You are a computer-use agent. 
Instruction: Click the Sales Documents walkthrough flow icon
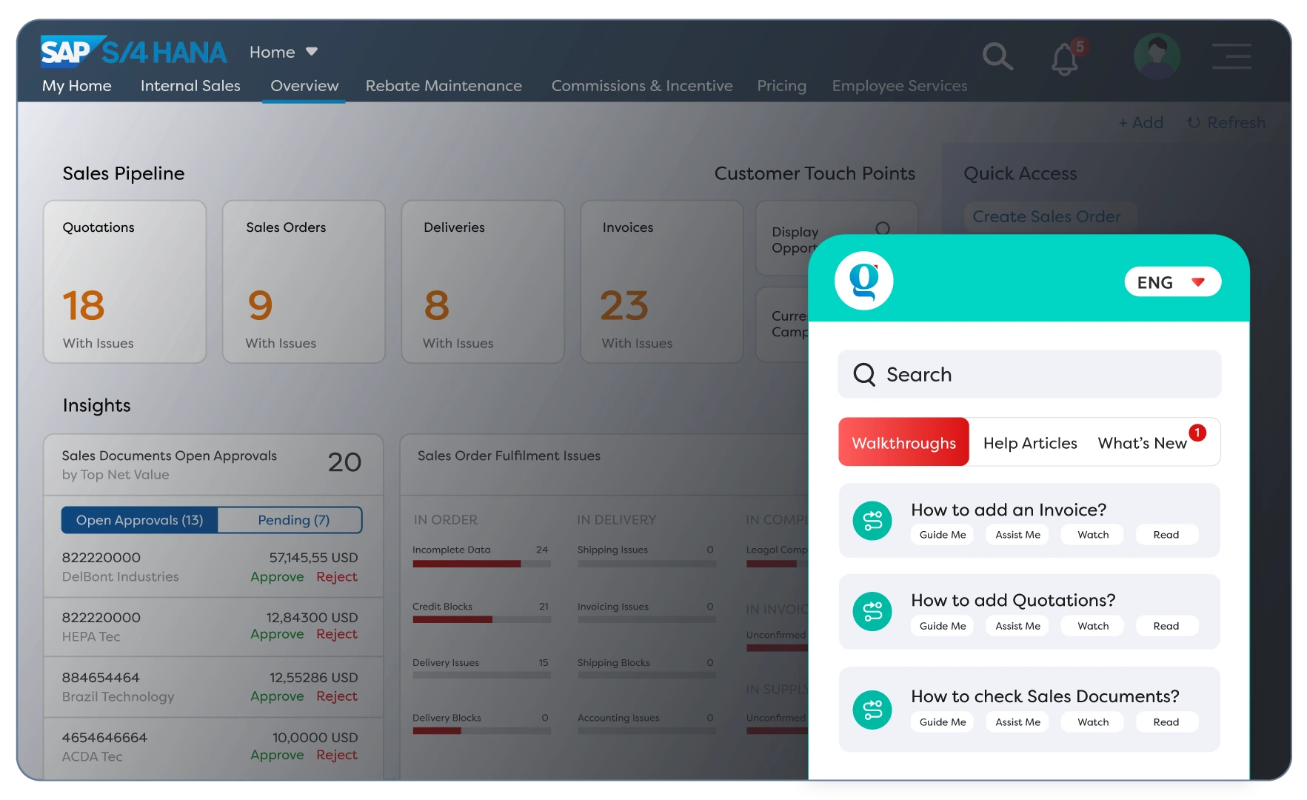[872, 710]
